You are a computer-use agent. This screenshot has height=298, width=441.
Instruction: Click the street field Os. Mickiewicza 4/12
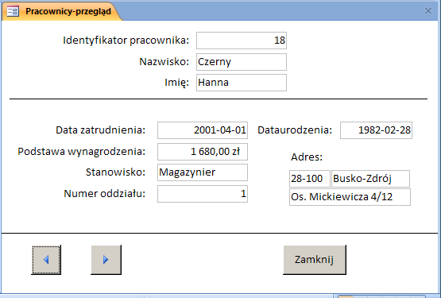[350, 197]
